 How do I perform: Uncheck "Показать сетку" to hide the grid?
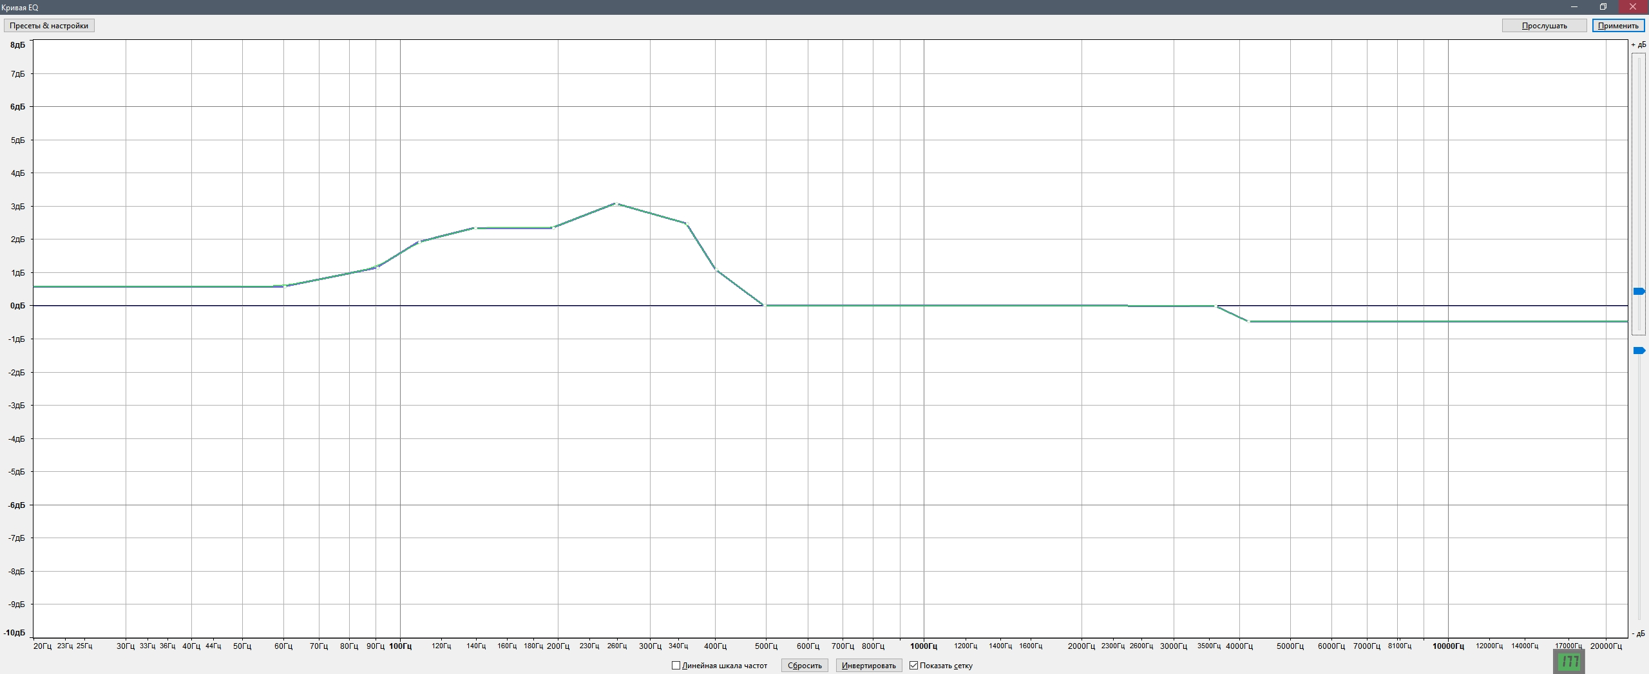(x=915, y=665)
